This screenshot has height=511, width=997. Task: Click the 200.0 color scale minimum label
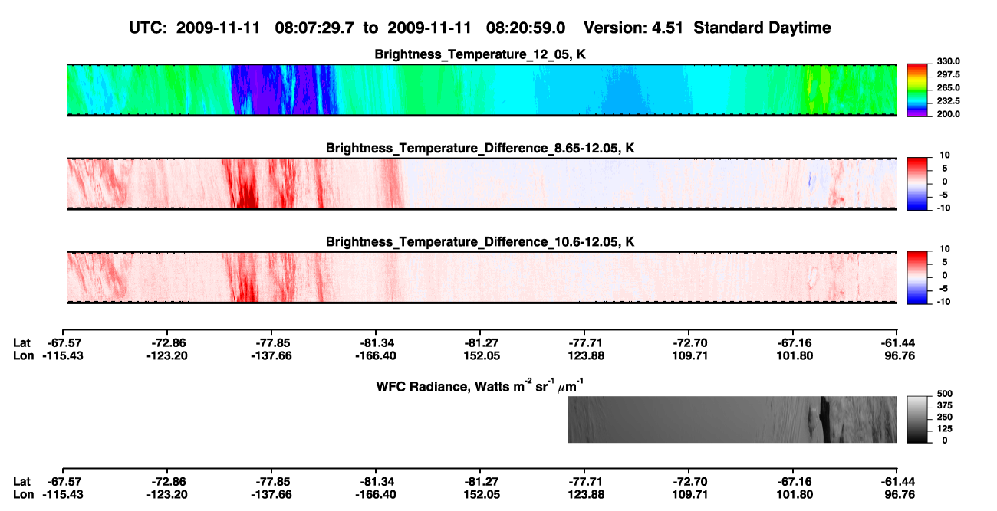[x=949, y=113]
